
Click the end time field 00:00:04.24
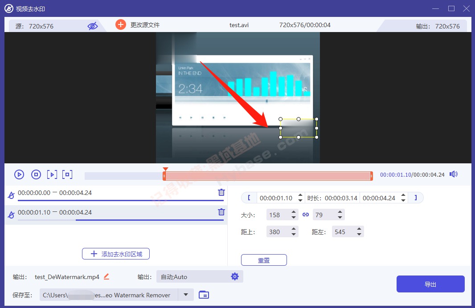point(379,198)
